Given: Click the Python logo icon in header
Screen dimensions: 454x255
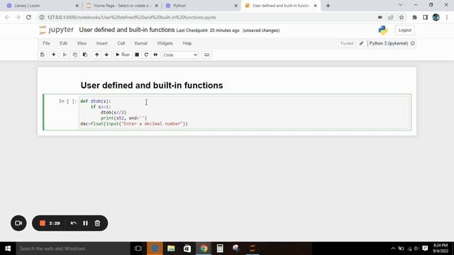Looking at the screenshot, I should click(383, 30).
